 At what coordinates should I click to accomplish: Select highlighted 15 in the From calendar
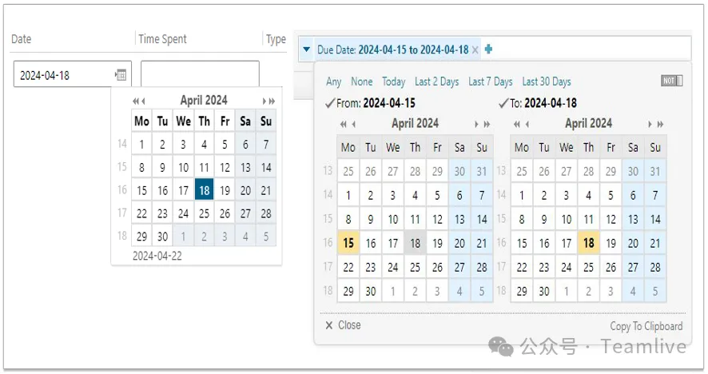[x=348, y=243]
